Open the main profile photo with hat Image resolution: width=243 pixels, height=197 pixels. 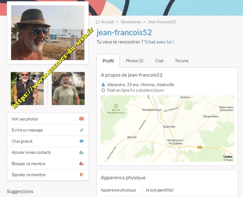click(48, 33)
